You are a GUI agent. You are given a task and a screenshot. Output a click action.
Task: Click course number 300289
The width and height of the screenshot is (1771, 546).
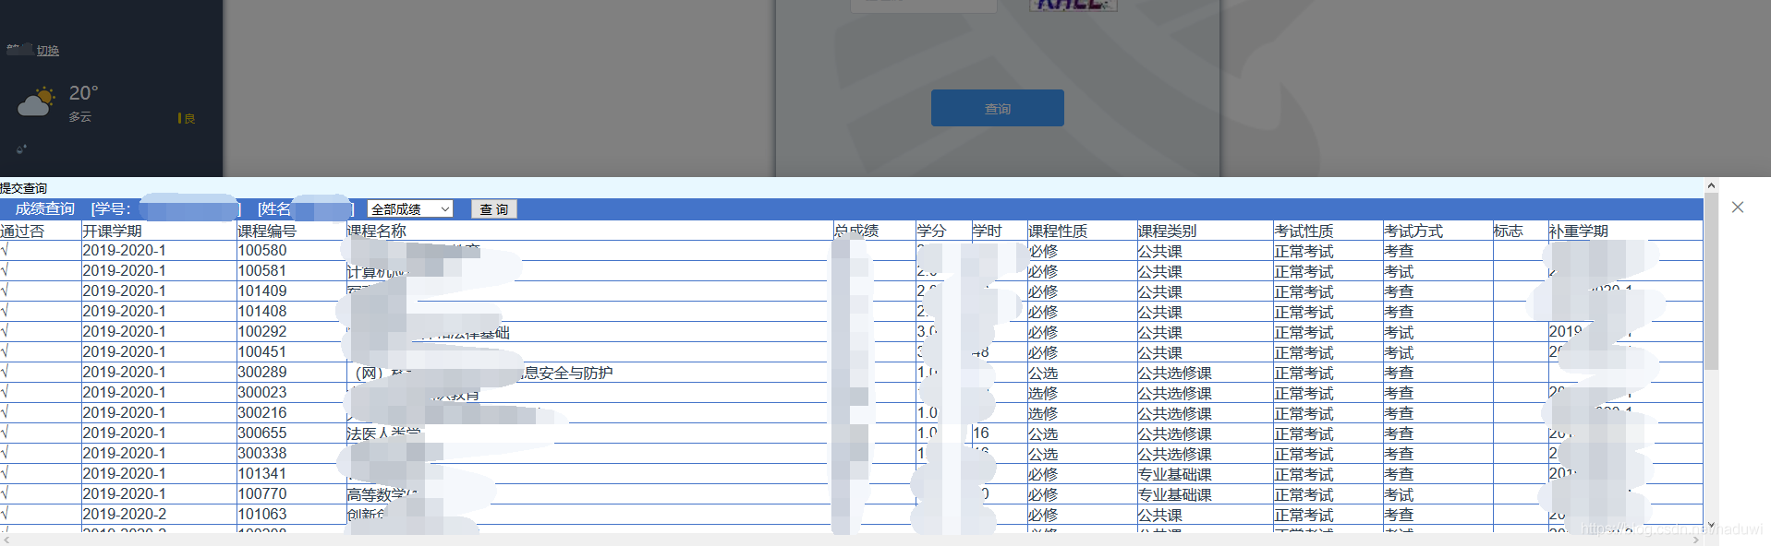pos(262,373)
